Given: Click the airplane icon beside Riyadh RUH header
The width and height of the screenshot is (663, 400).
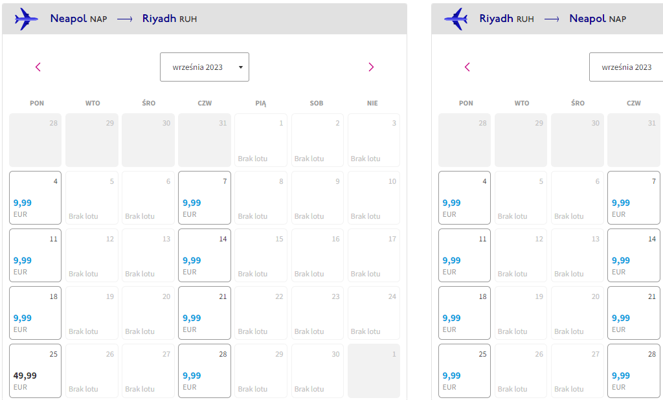Looking at the screenshot, I should (x=456, y=19).
